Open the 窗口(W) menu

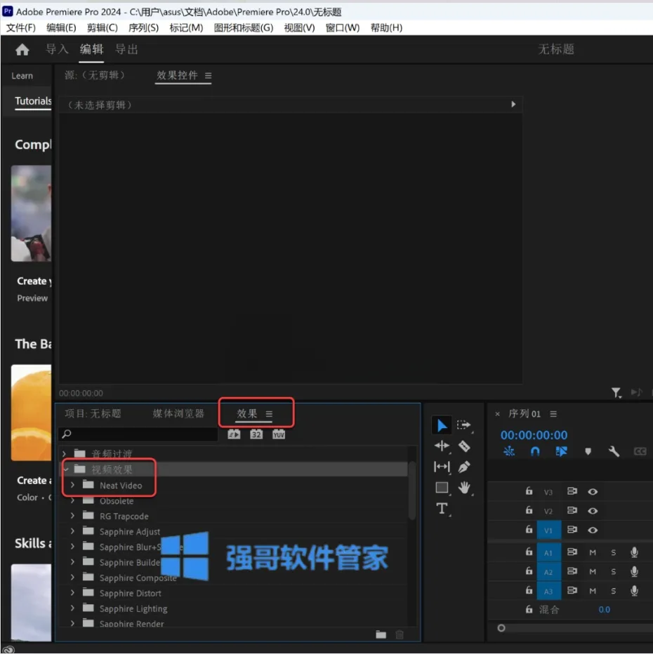343,28
